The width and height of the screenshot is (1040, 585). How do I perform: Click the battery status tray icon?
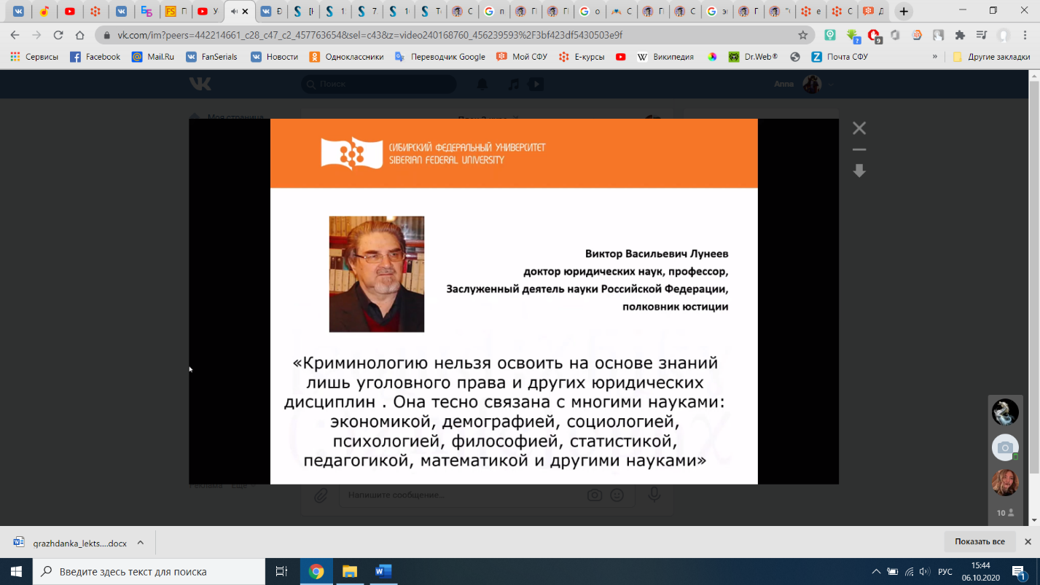pyautogui.click(x=892, y=572)
